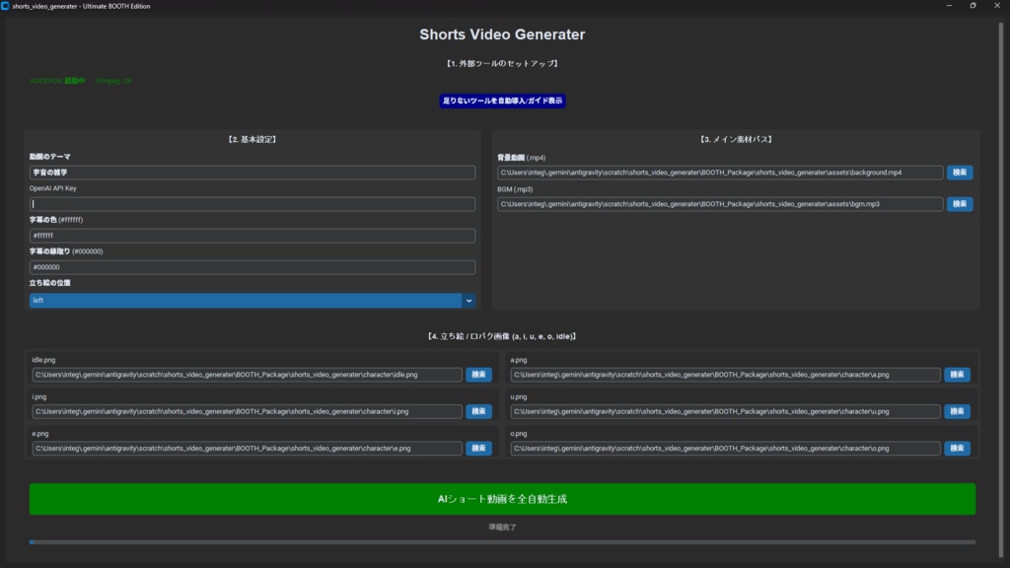Viewport: 1010px width, 568px height.
Task: Click the subtitle color field showing #ffffff
Action: [x=251, y=236]
